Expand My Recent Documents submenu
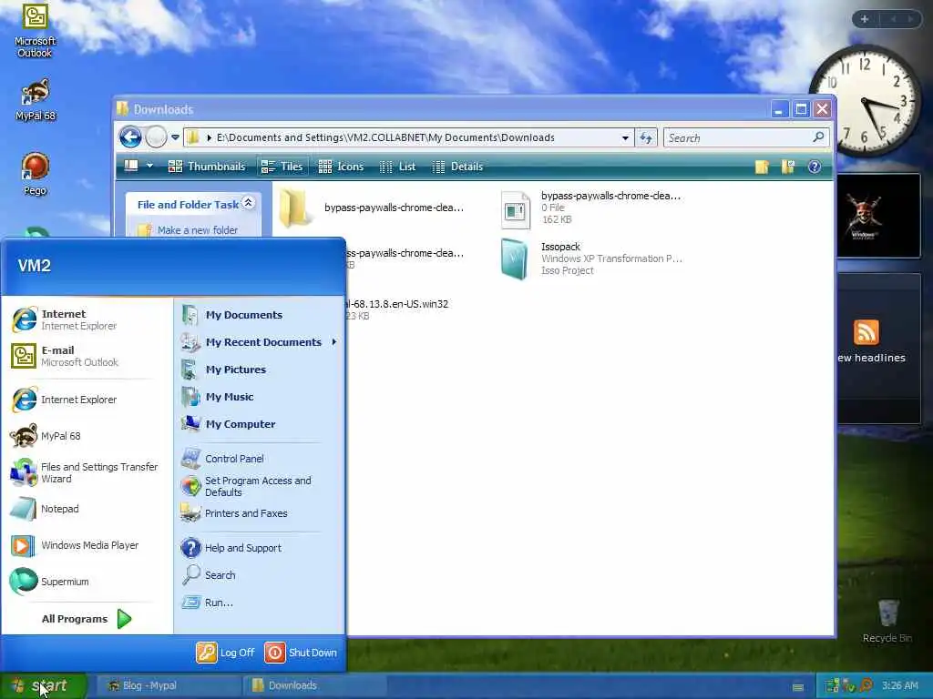933x699 pixels. click(260, 342)
